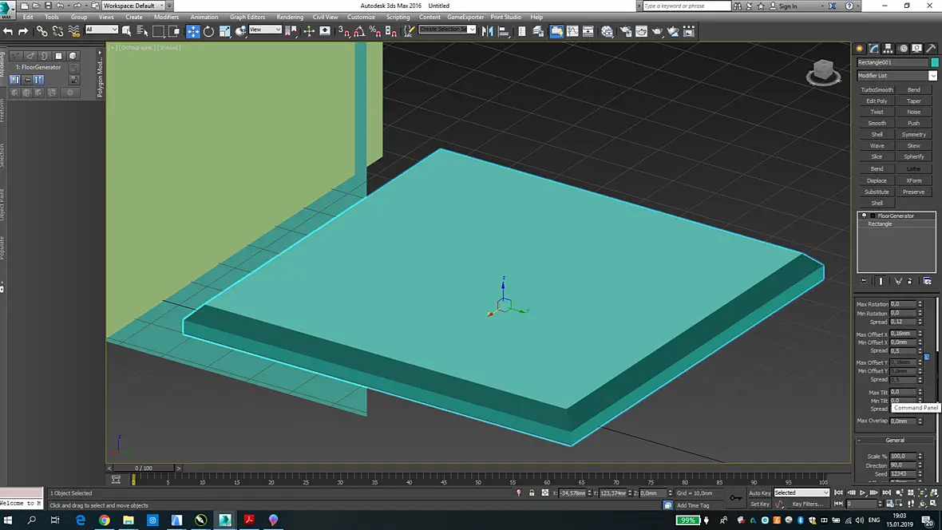Open the Hierarchy tab in command panel
This screenshot has height=530, width=942.
pyautogui.click(x=888, y=49)
